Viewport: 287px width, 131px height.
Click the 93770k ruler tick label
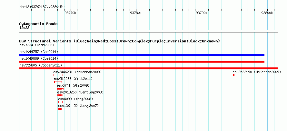[71, 13]
